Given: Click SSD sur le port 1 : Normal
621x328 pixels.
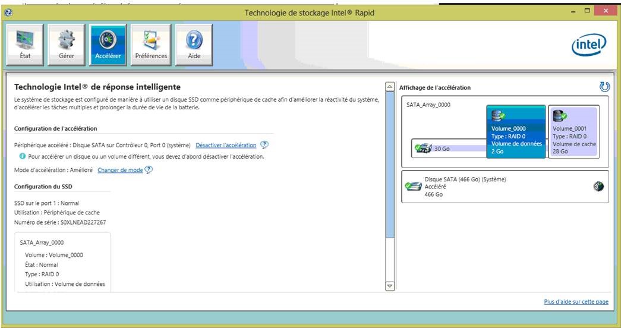Looking at the screenshot, I should point(47,203).
